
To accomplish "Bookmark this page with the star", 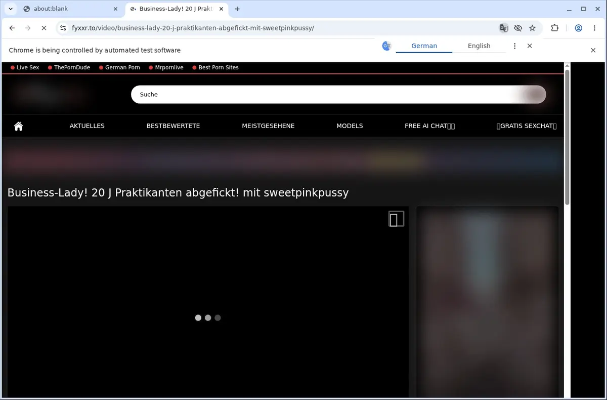I will (532, 28).
